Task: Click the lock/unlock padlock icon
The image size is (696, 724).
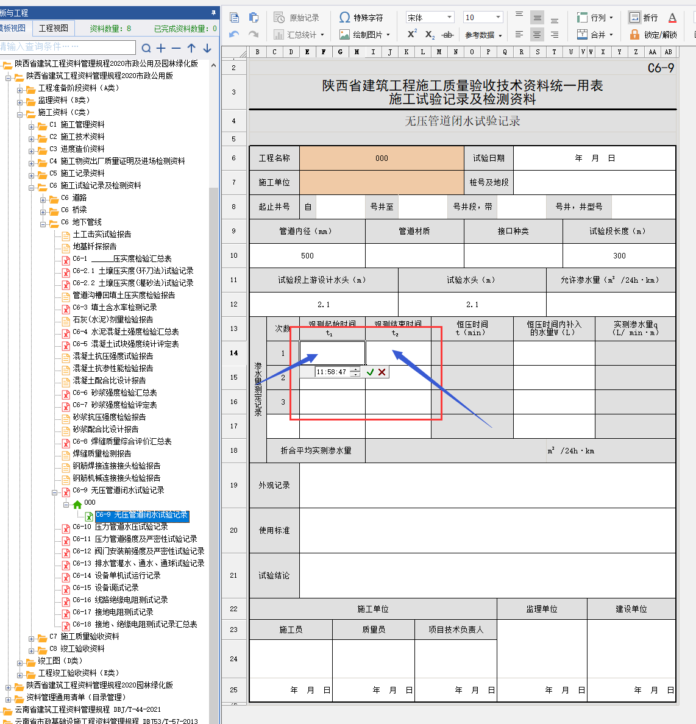Action: (x=634, y=35)
